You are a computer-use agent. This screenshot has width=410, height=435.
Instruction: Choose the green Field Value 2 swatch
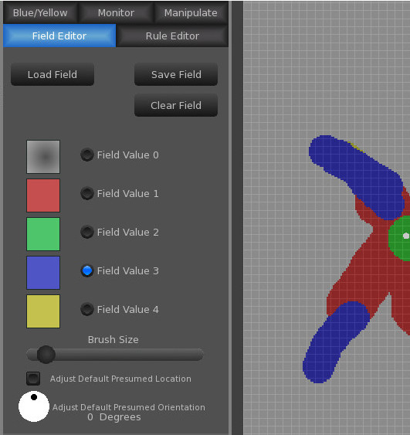[x=43, y=234]
